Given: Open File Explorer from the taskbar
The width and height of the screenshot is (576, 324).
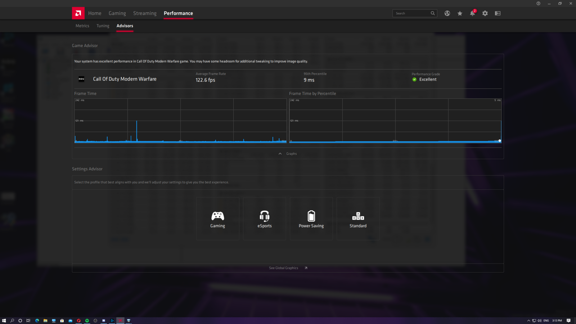Looking at the screenshot, I should click(x=45, y=320).
